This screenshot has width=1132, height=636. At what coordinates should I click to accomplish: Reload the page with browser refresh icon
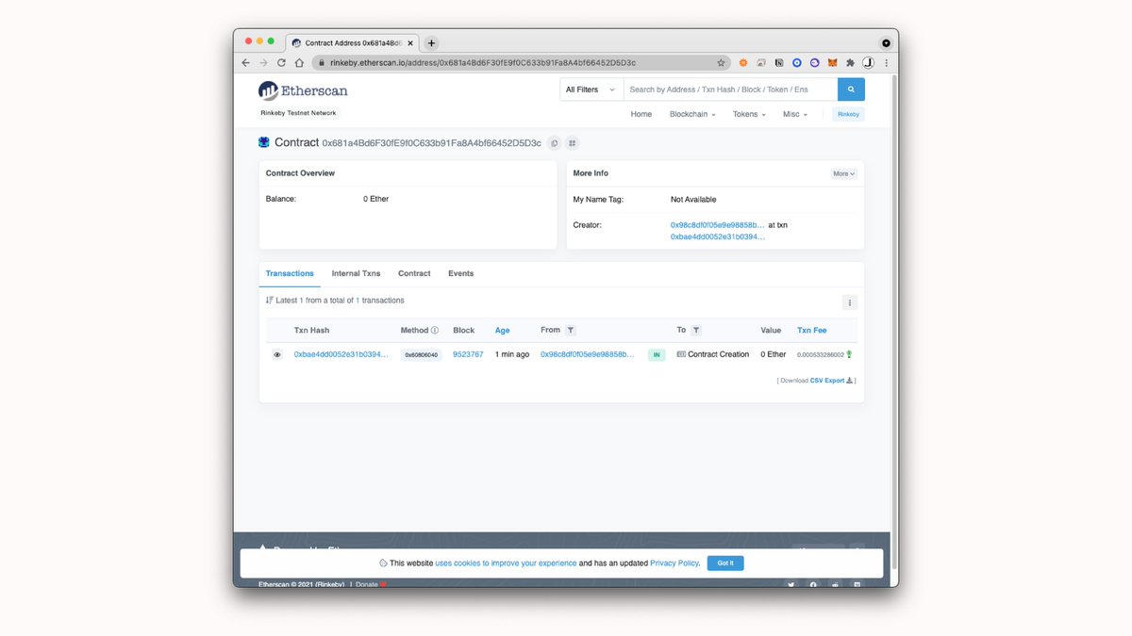[281, 63]
